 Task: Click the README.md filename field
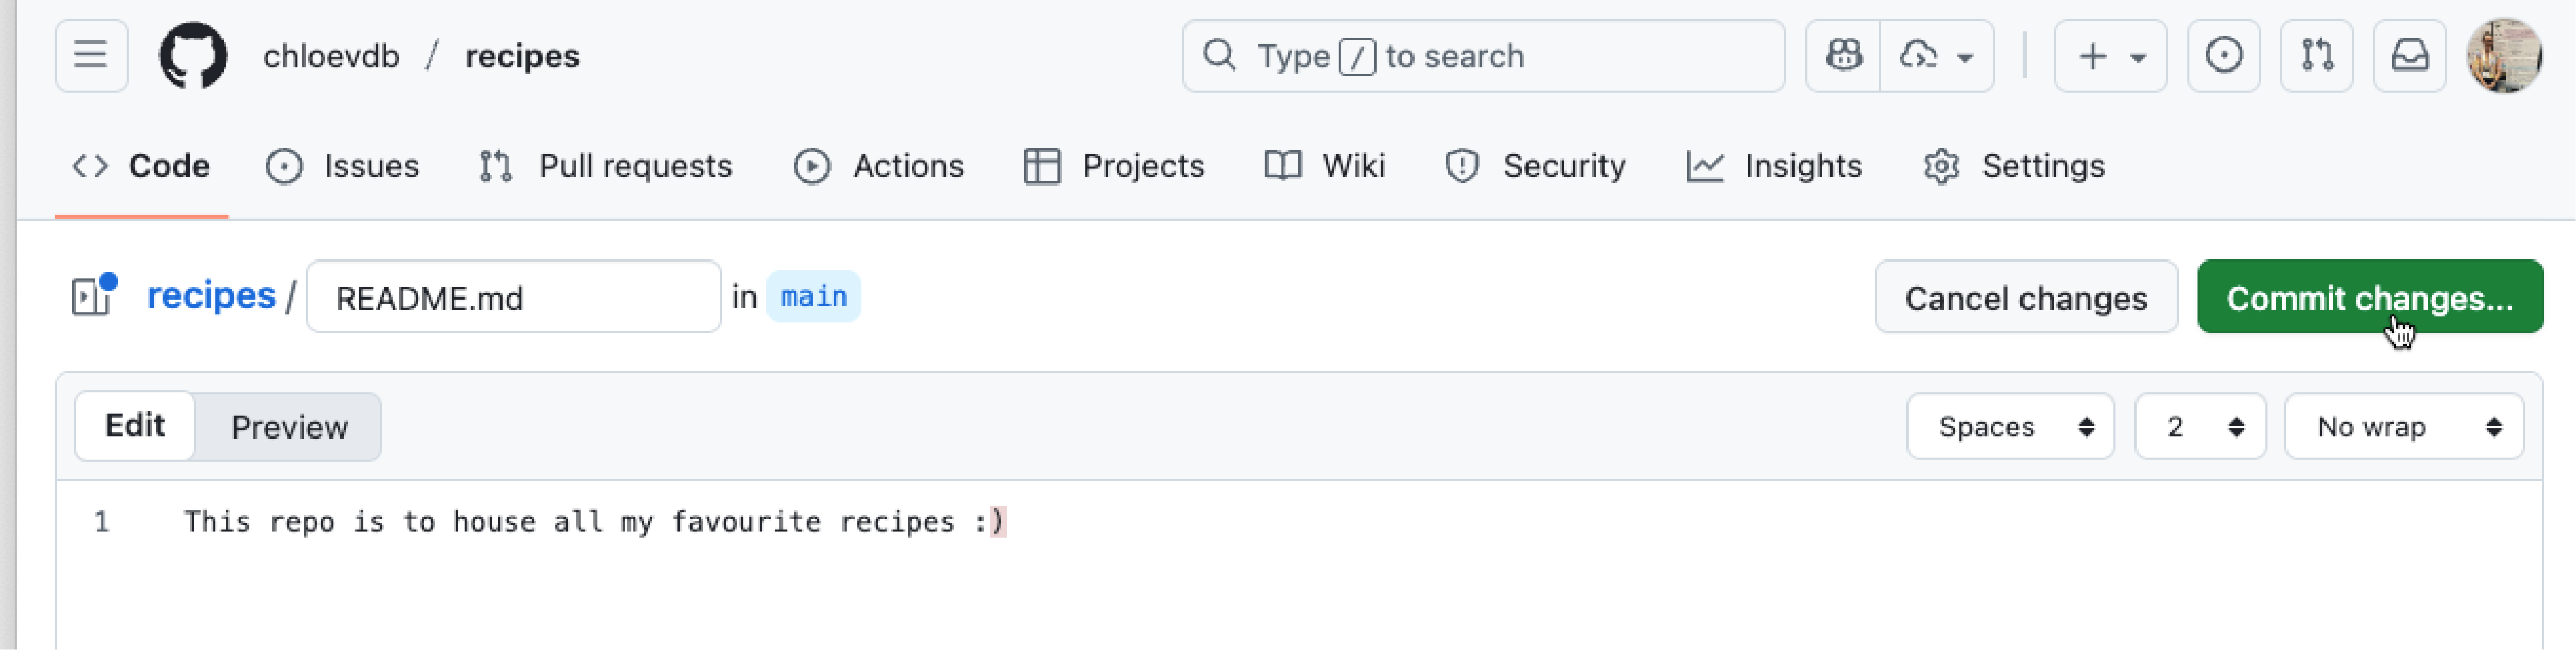click(513, 298)
